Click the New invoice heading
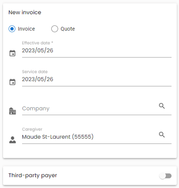 pos(25,12)
